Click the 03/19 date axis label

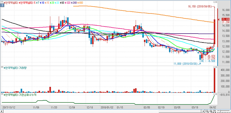(195, 107)
